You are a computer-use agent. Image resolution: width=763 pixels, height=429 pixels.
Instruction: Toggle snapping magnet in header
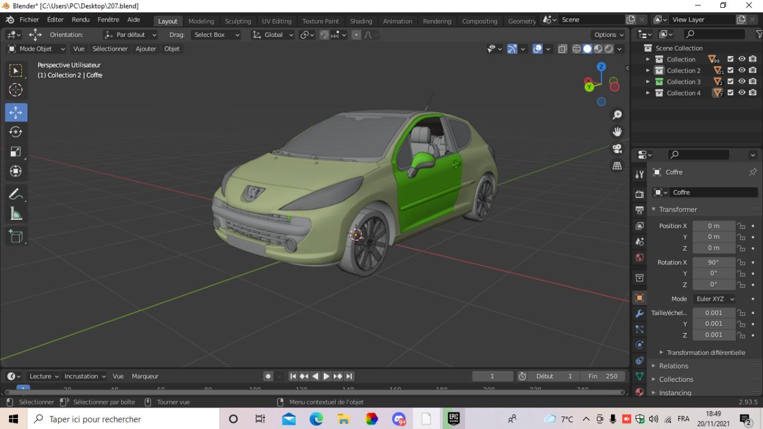click(x=324, y=35)
